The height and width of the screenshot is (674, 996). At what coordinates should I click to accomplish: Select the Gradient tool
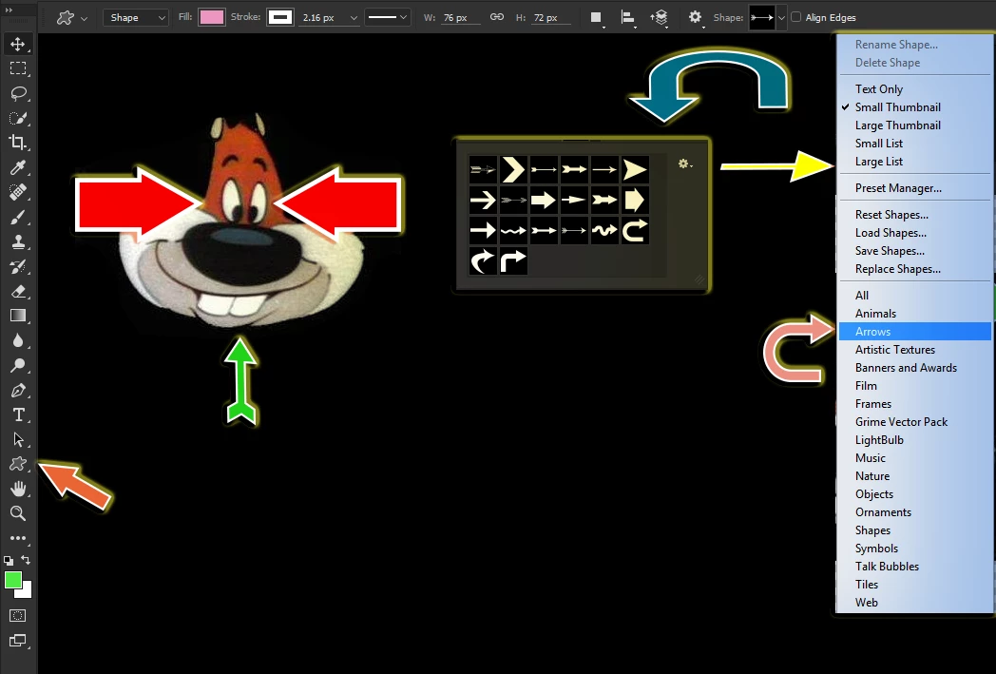(18, 316)
